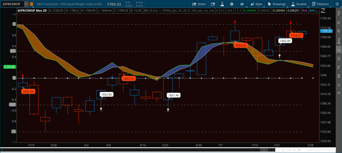Click the 1710.27 orange price bubble
This screenshot has height=153, width=342.
(x=296, y=36)
